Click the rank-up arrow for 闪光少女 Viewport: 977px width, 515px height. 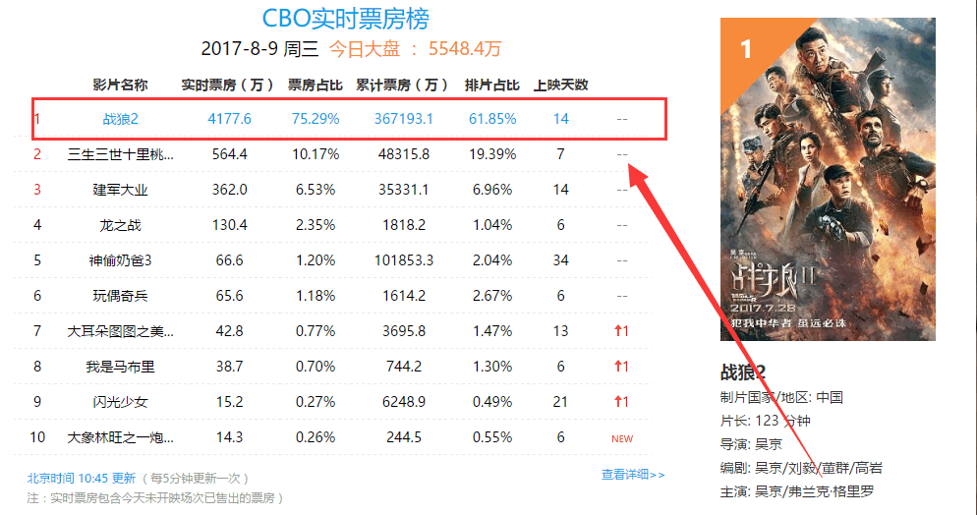621,402
